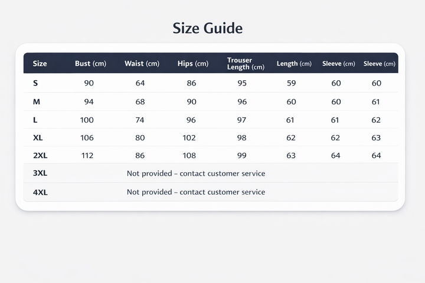
Task: Click the 3XL contact customer service note
Action: [x=196, y=173]
